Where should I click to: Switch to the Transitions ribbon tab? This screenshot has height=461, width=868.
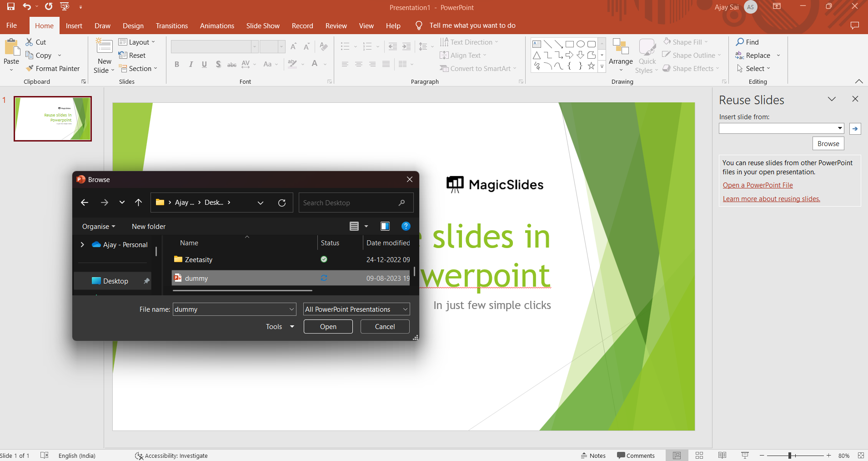[x=171, y=26]
